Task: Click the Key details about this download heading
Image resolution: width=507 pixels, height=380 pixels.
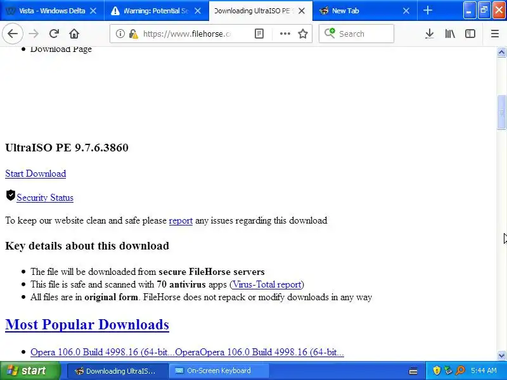Action: pos(87,246)
